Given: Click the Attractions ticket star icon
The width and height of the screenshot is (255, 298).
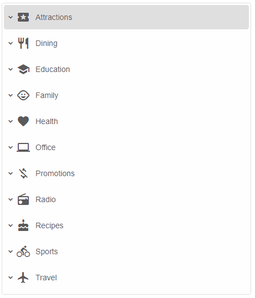Looking at the screenshot, I should click(x=23, y=17).
